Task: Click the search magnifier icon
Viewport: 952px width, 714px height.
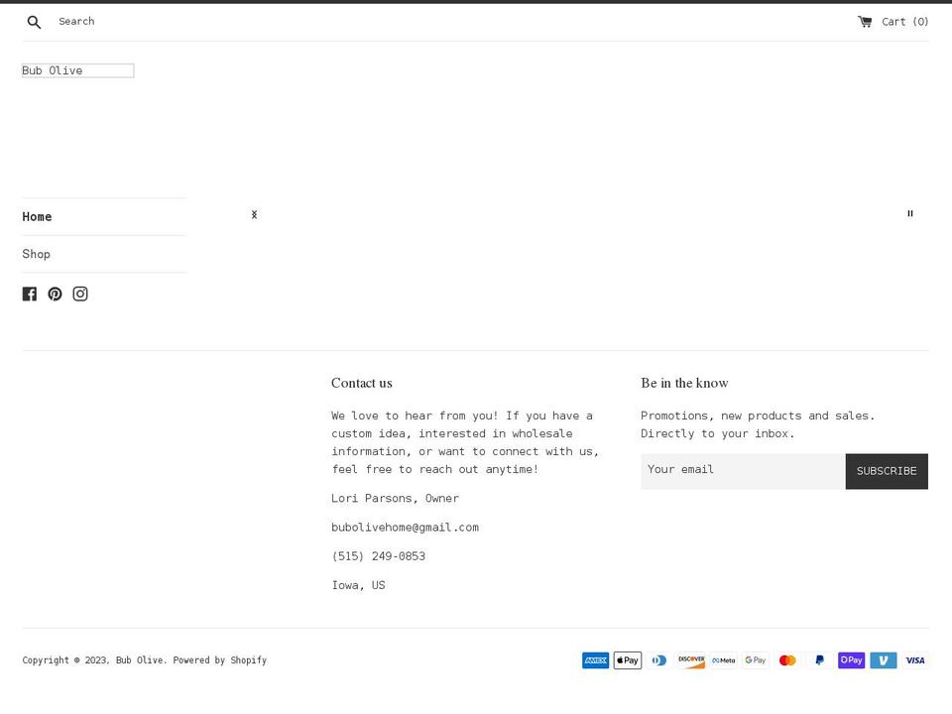Action: pyautogui.click(x=33, y=21)
